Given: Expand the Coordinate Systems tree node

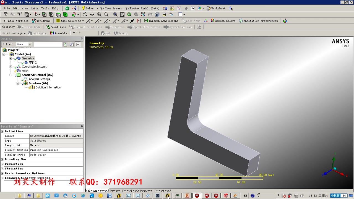Looking at the screenshot, I should pyautogui.click(x=11, y=67).
